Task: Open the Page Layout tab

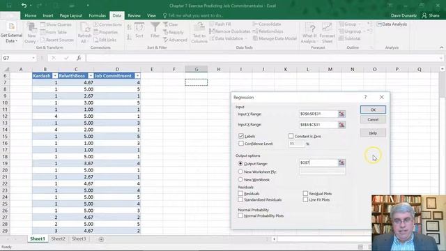Action: click(71, 15)
